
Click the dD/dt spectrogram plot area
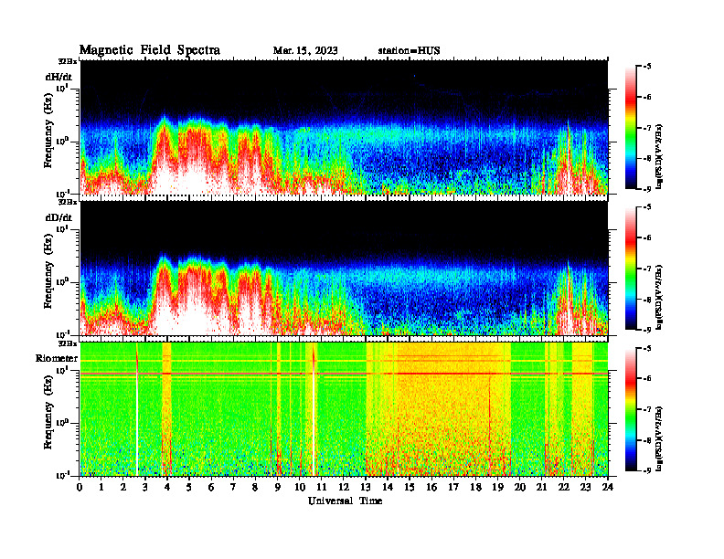coord(344,268)
